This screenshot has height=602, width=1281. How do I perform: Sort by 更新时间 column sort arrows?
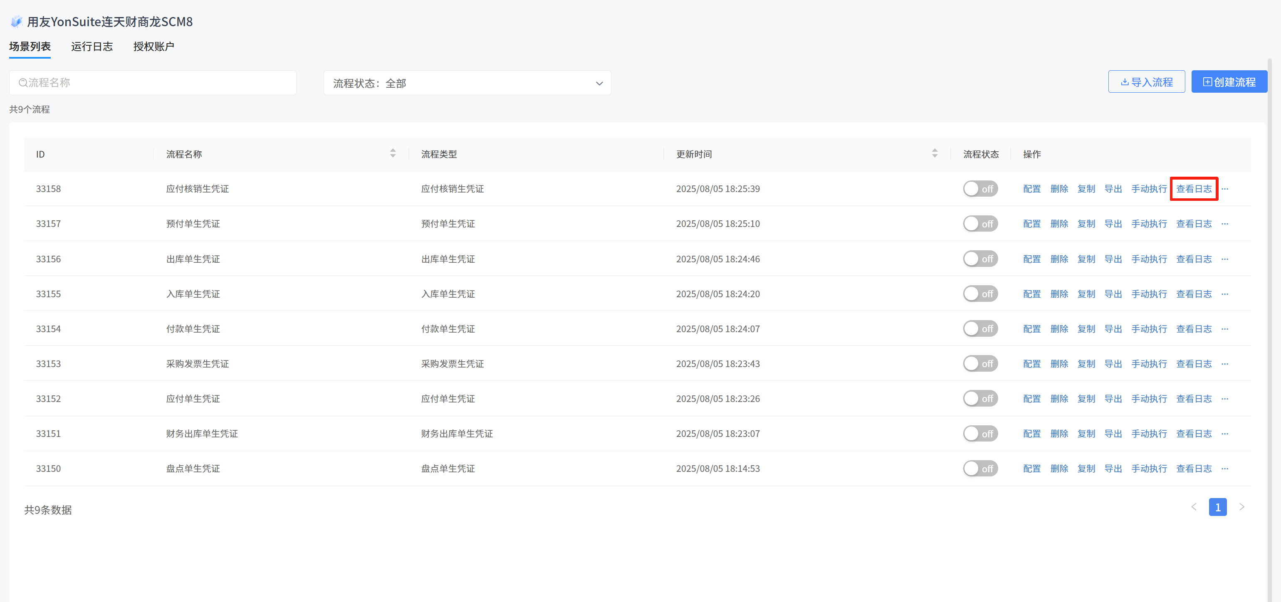[935, 153]
